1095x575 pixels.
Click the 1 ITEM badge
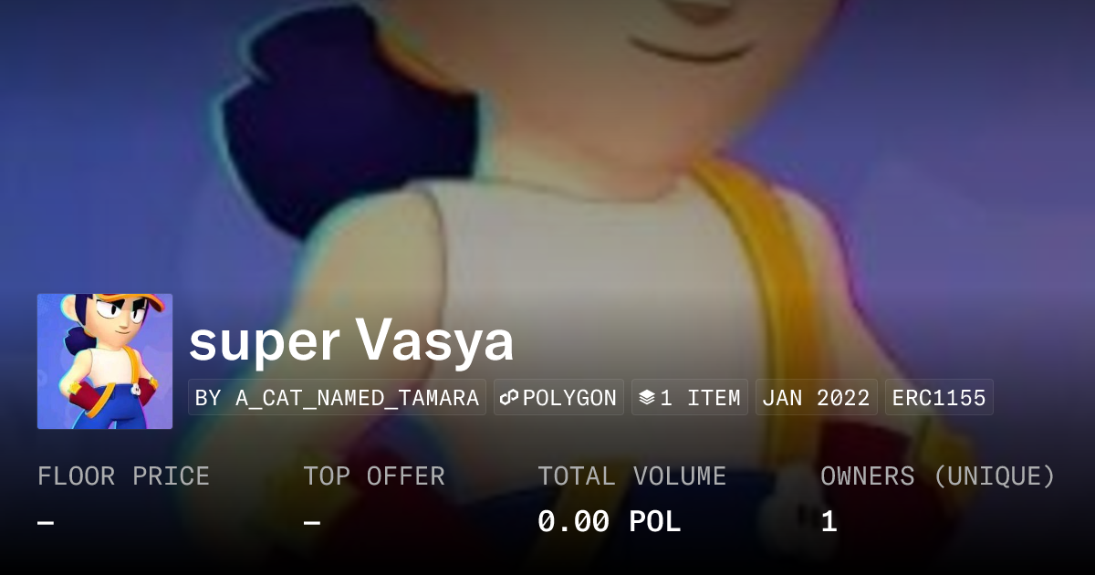[x=689, y=398]
